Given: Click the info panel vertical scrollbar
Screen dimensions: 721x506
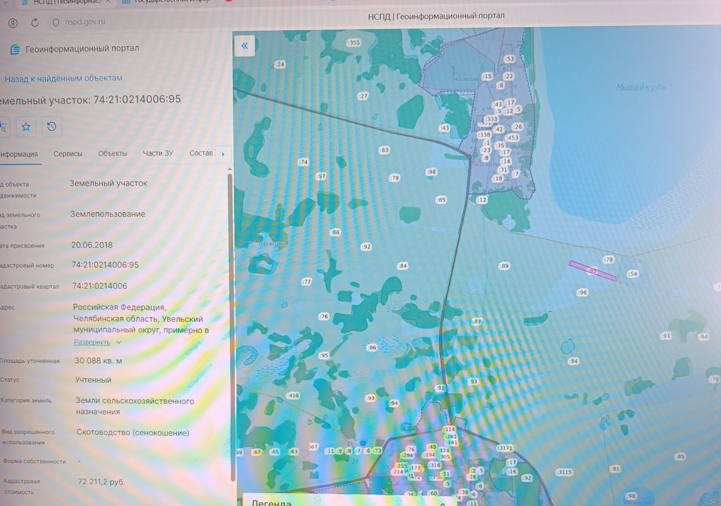Looking at the screenshot, I should pos(232,327).
